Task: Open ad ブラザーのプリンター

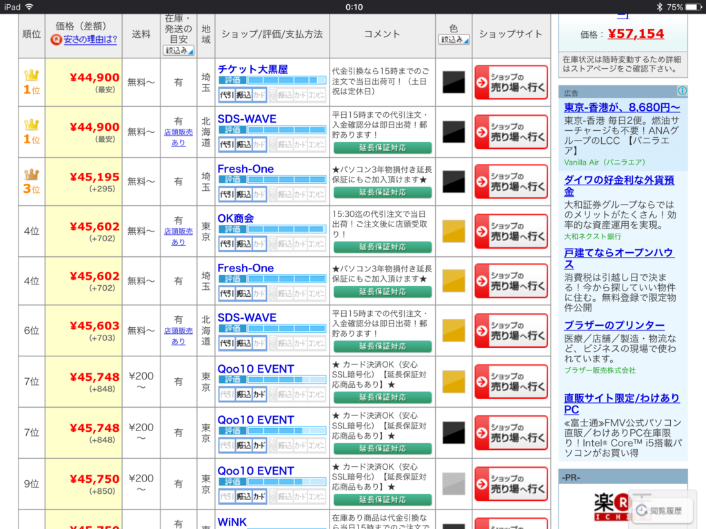Action: [x=614, y=325]
